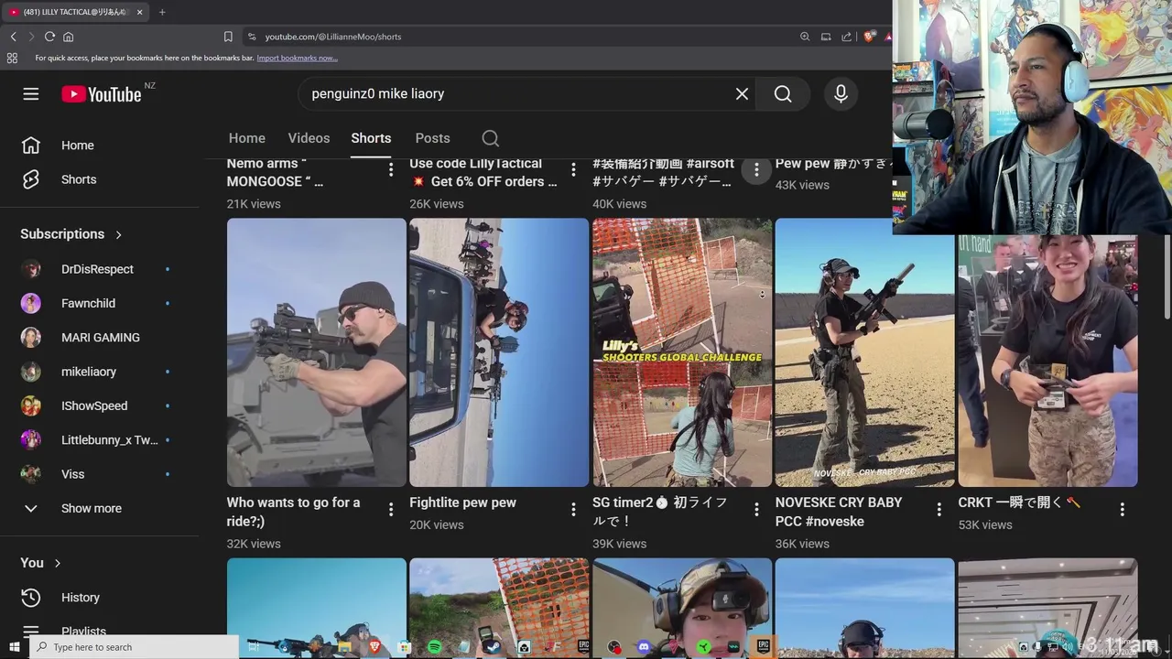
Task: Switch to the channel Videos tab
Action: 309,138
